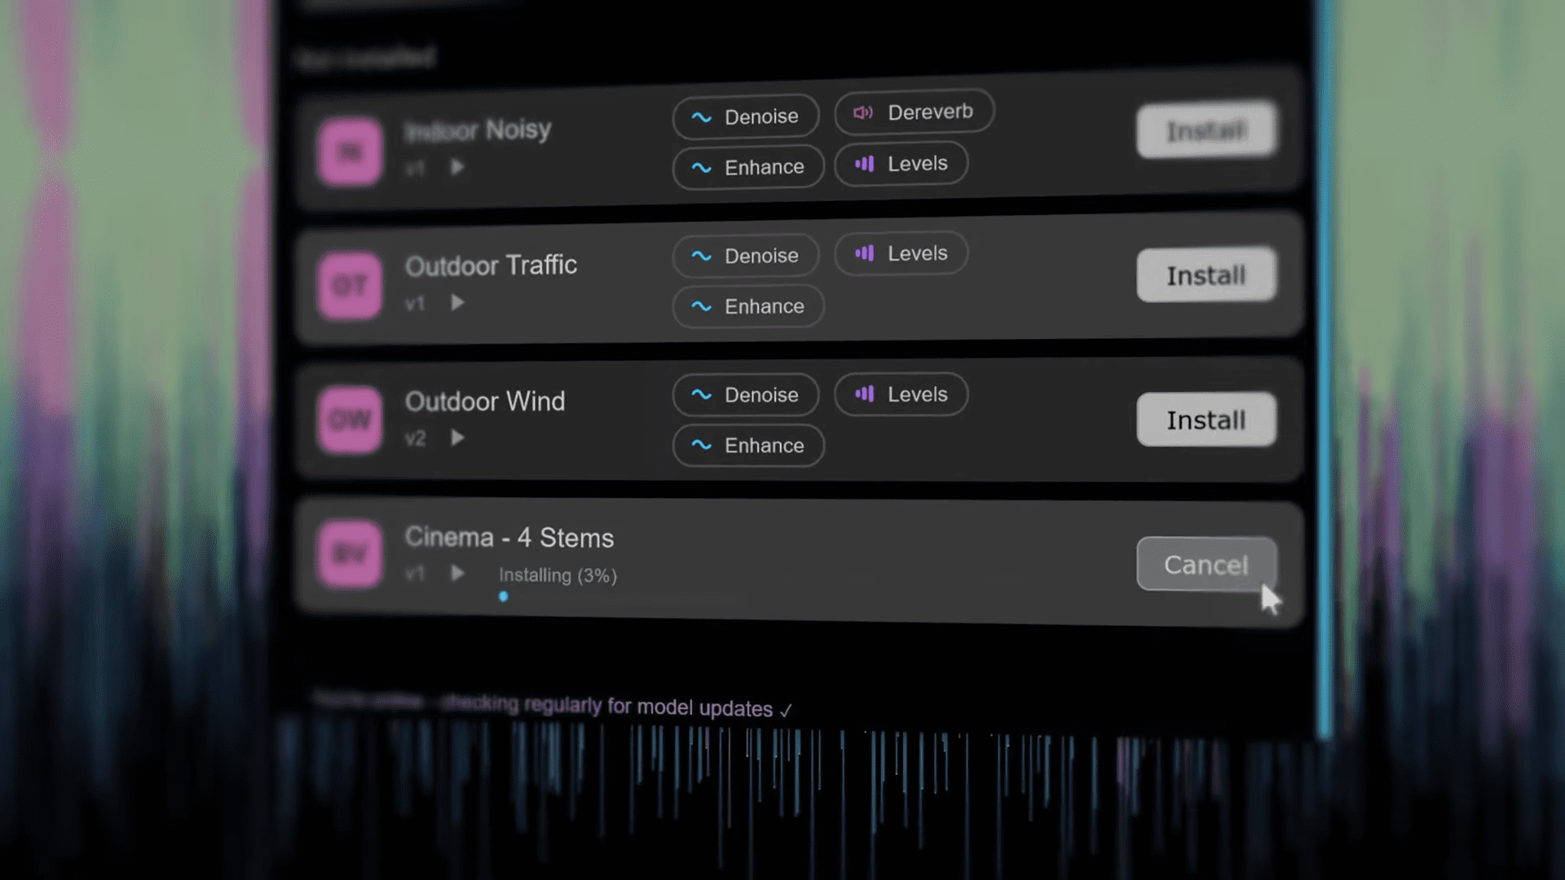Select Denoise tag on Indoor Noisy
1565x880 pixels.
[x=745, y=117]
